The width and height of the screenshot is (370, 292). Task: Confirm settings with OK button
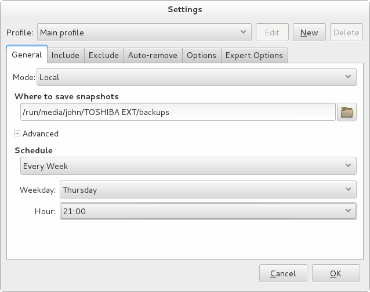335,273
